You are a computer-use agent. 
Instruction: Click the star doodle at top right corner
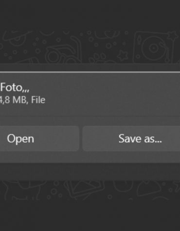[173, 36]
